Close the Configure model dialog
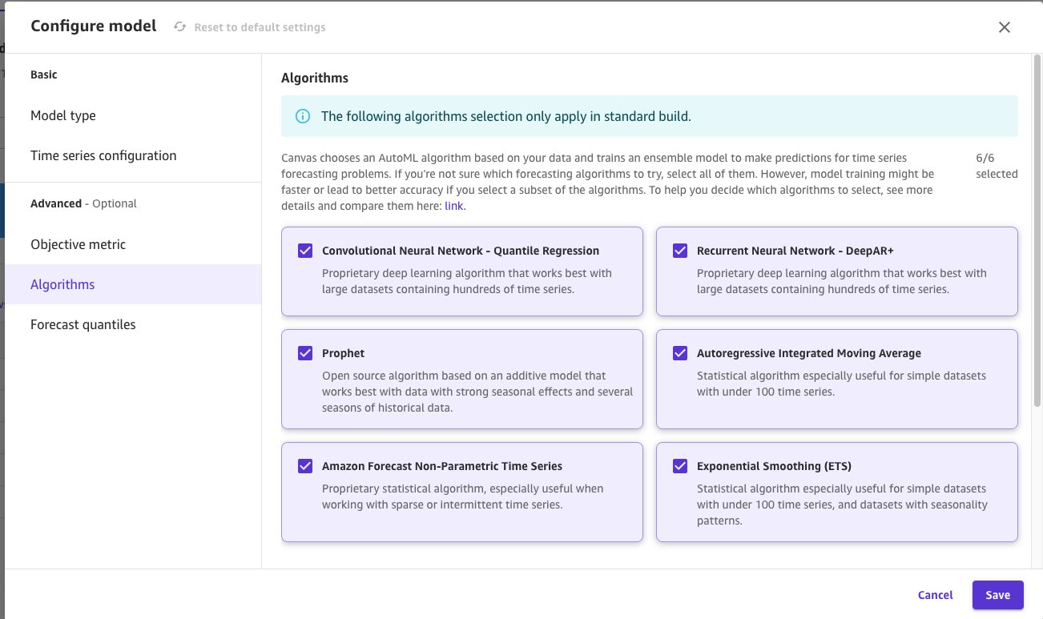 (1005, 27)
